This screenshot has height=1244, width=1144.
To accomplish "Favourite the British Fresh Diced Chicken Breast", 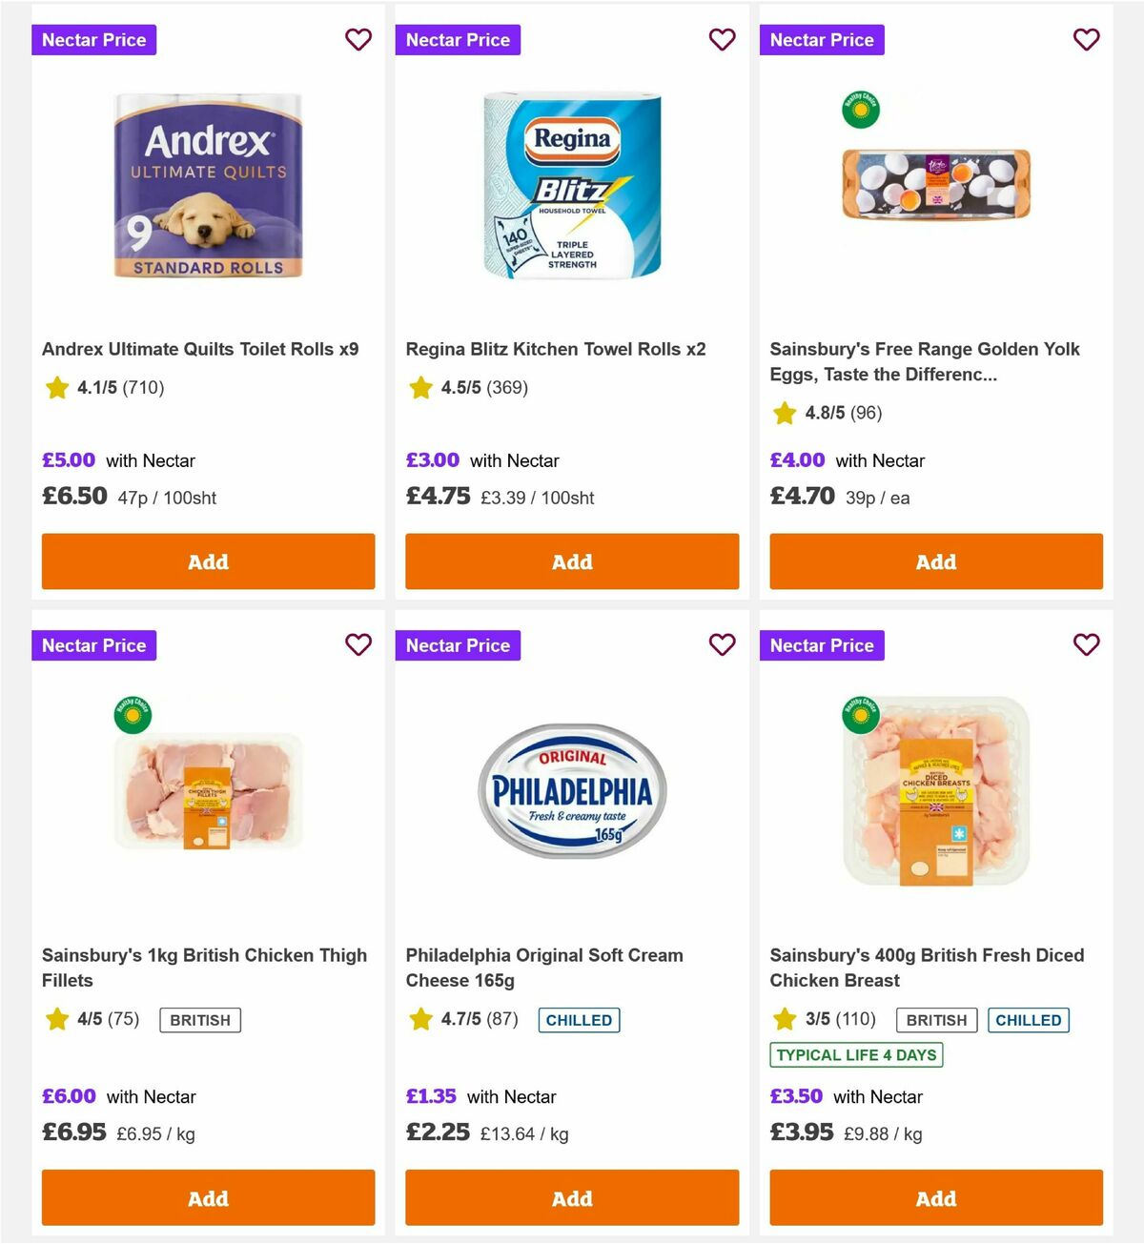I will tap(1086, 645).
